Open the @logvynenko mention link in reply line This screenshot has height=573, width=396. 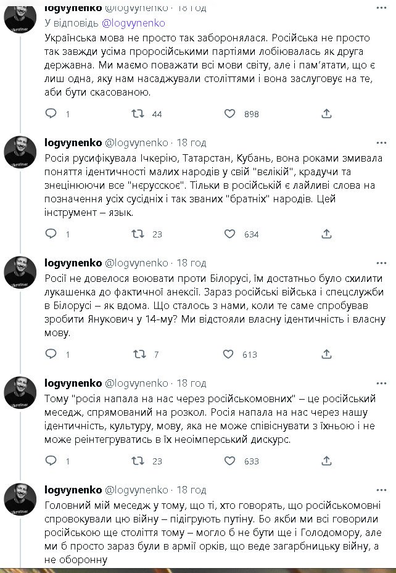[x=133, y=23]
